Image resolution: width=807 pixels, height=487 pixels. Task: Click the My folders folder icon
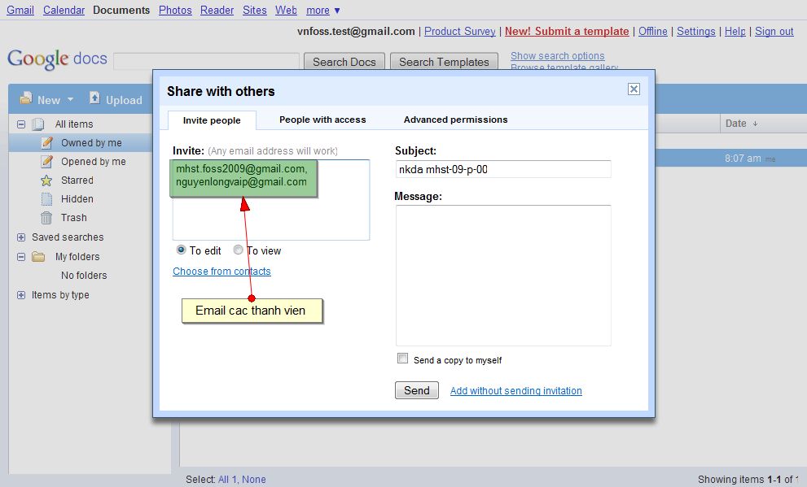coord(38,256)
